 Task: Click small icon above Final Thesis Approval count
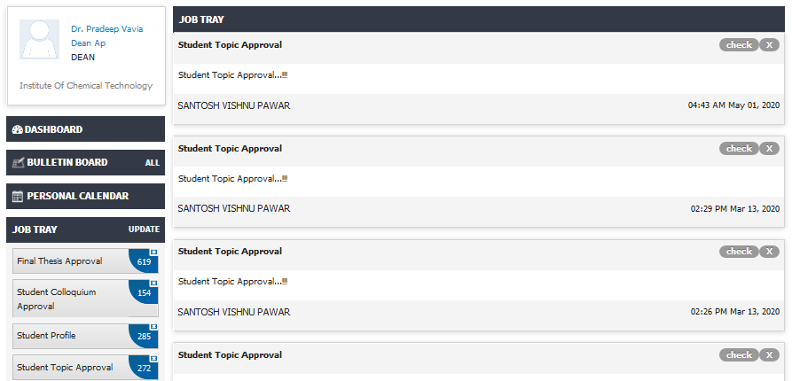pyautogui.click(x=154, y=252)
